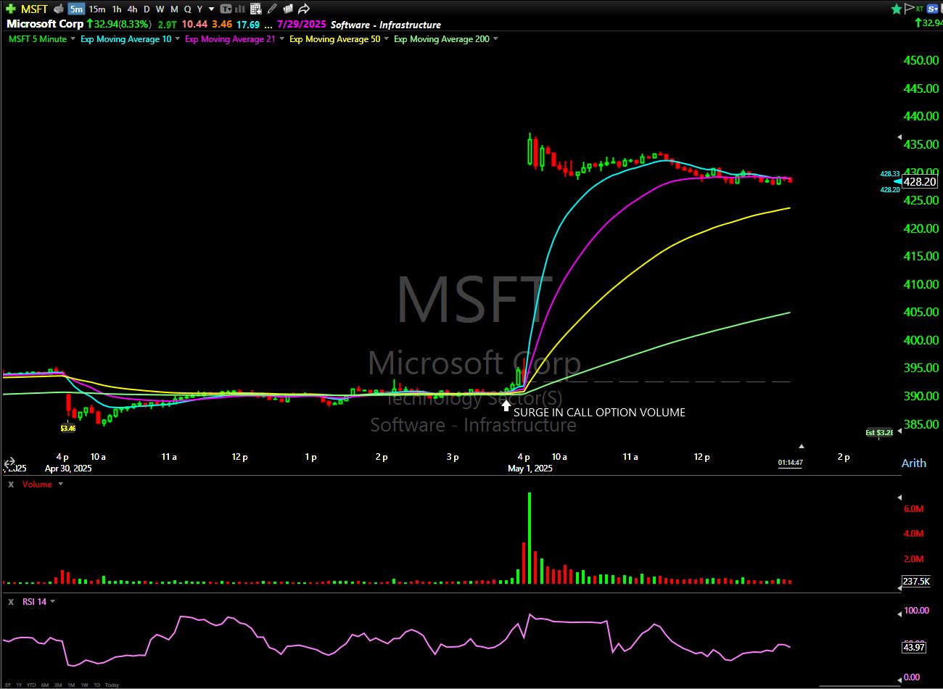Open the blue S dropdown button
This screenshot has height=689, width=943.
(x=933, y=9)
